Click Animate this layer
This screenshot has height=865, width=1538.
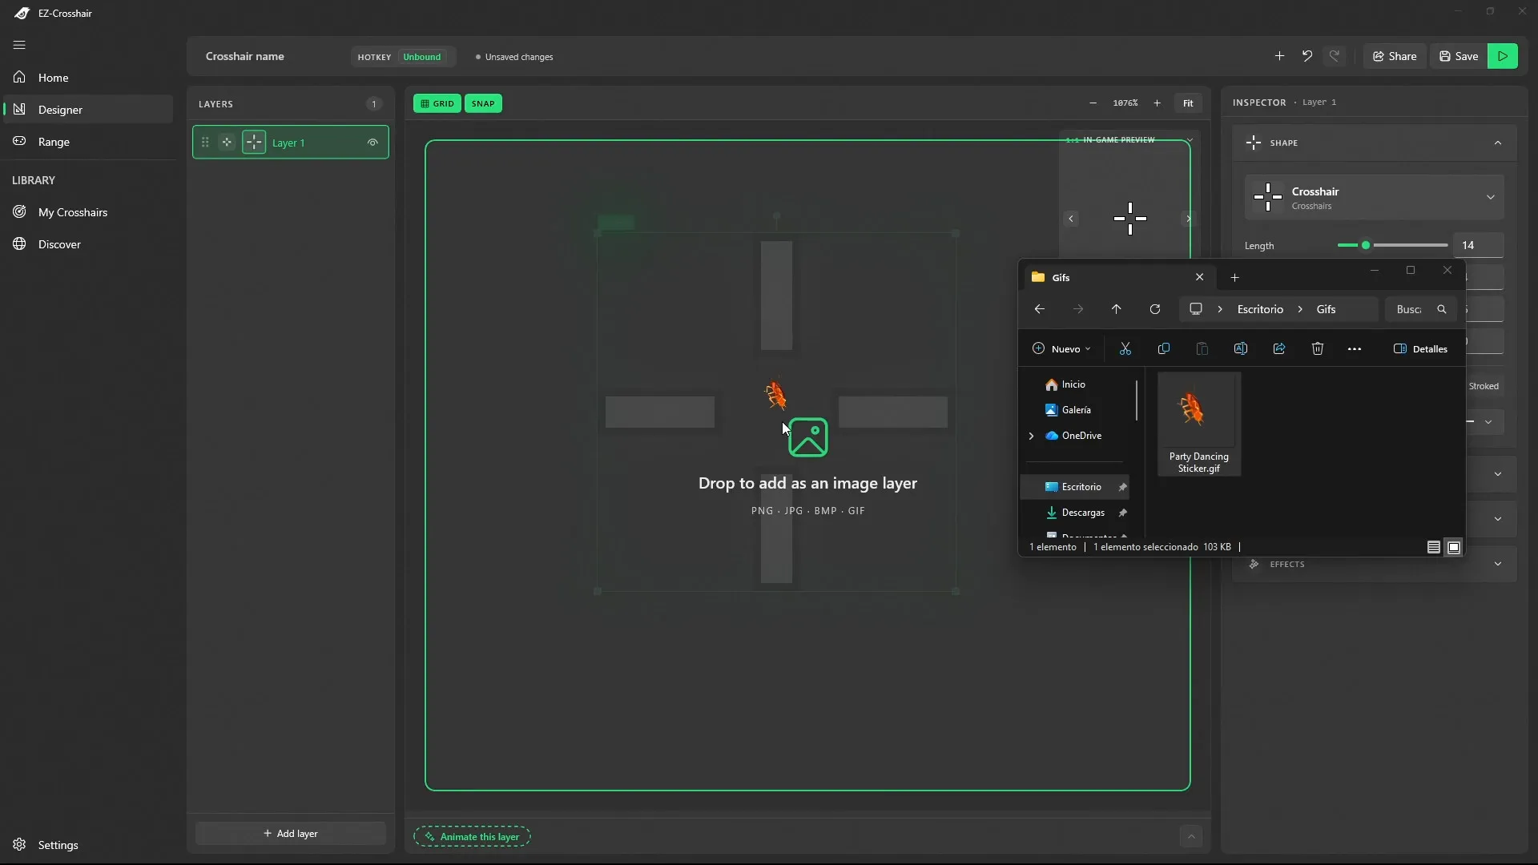pyautogui.click(x=472, y=837)
